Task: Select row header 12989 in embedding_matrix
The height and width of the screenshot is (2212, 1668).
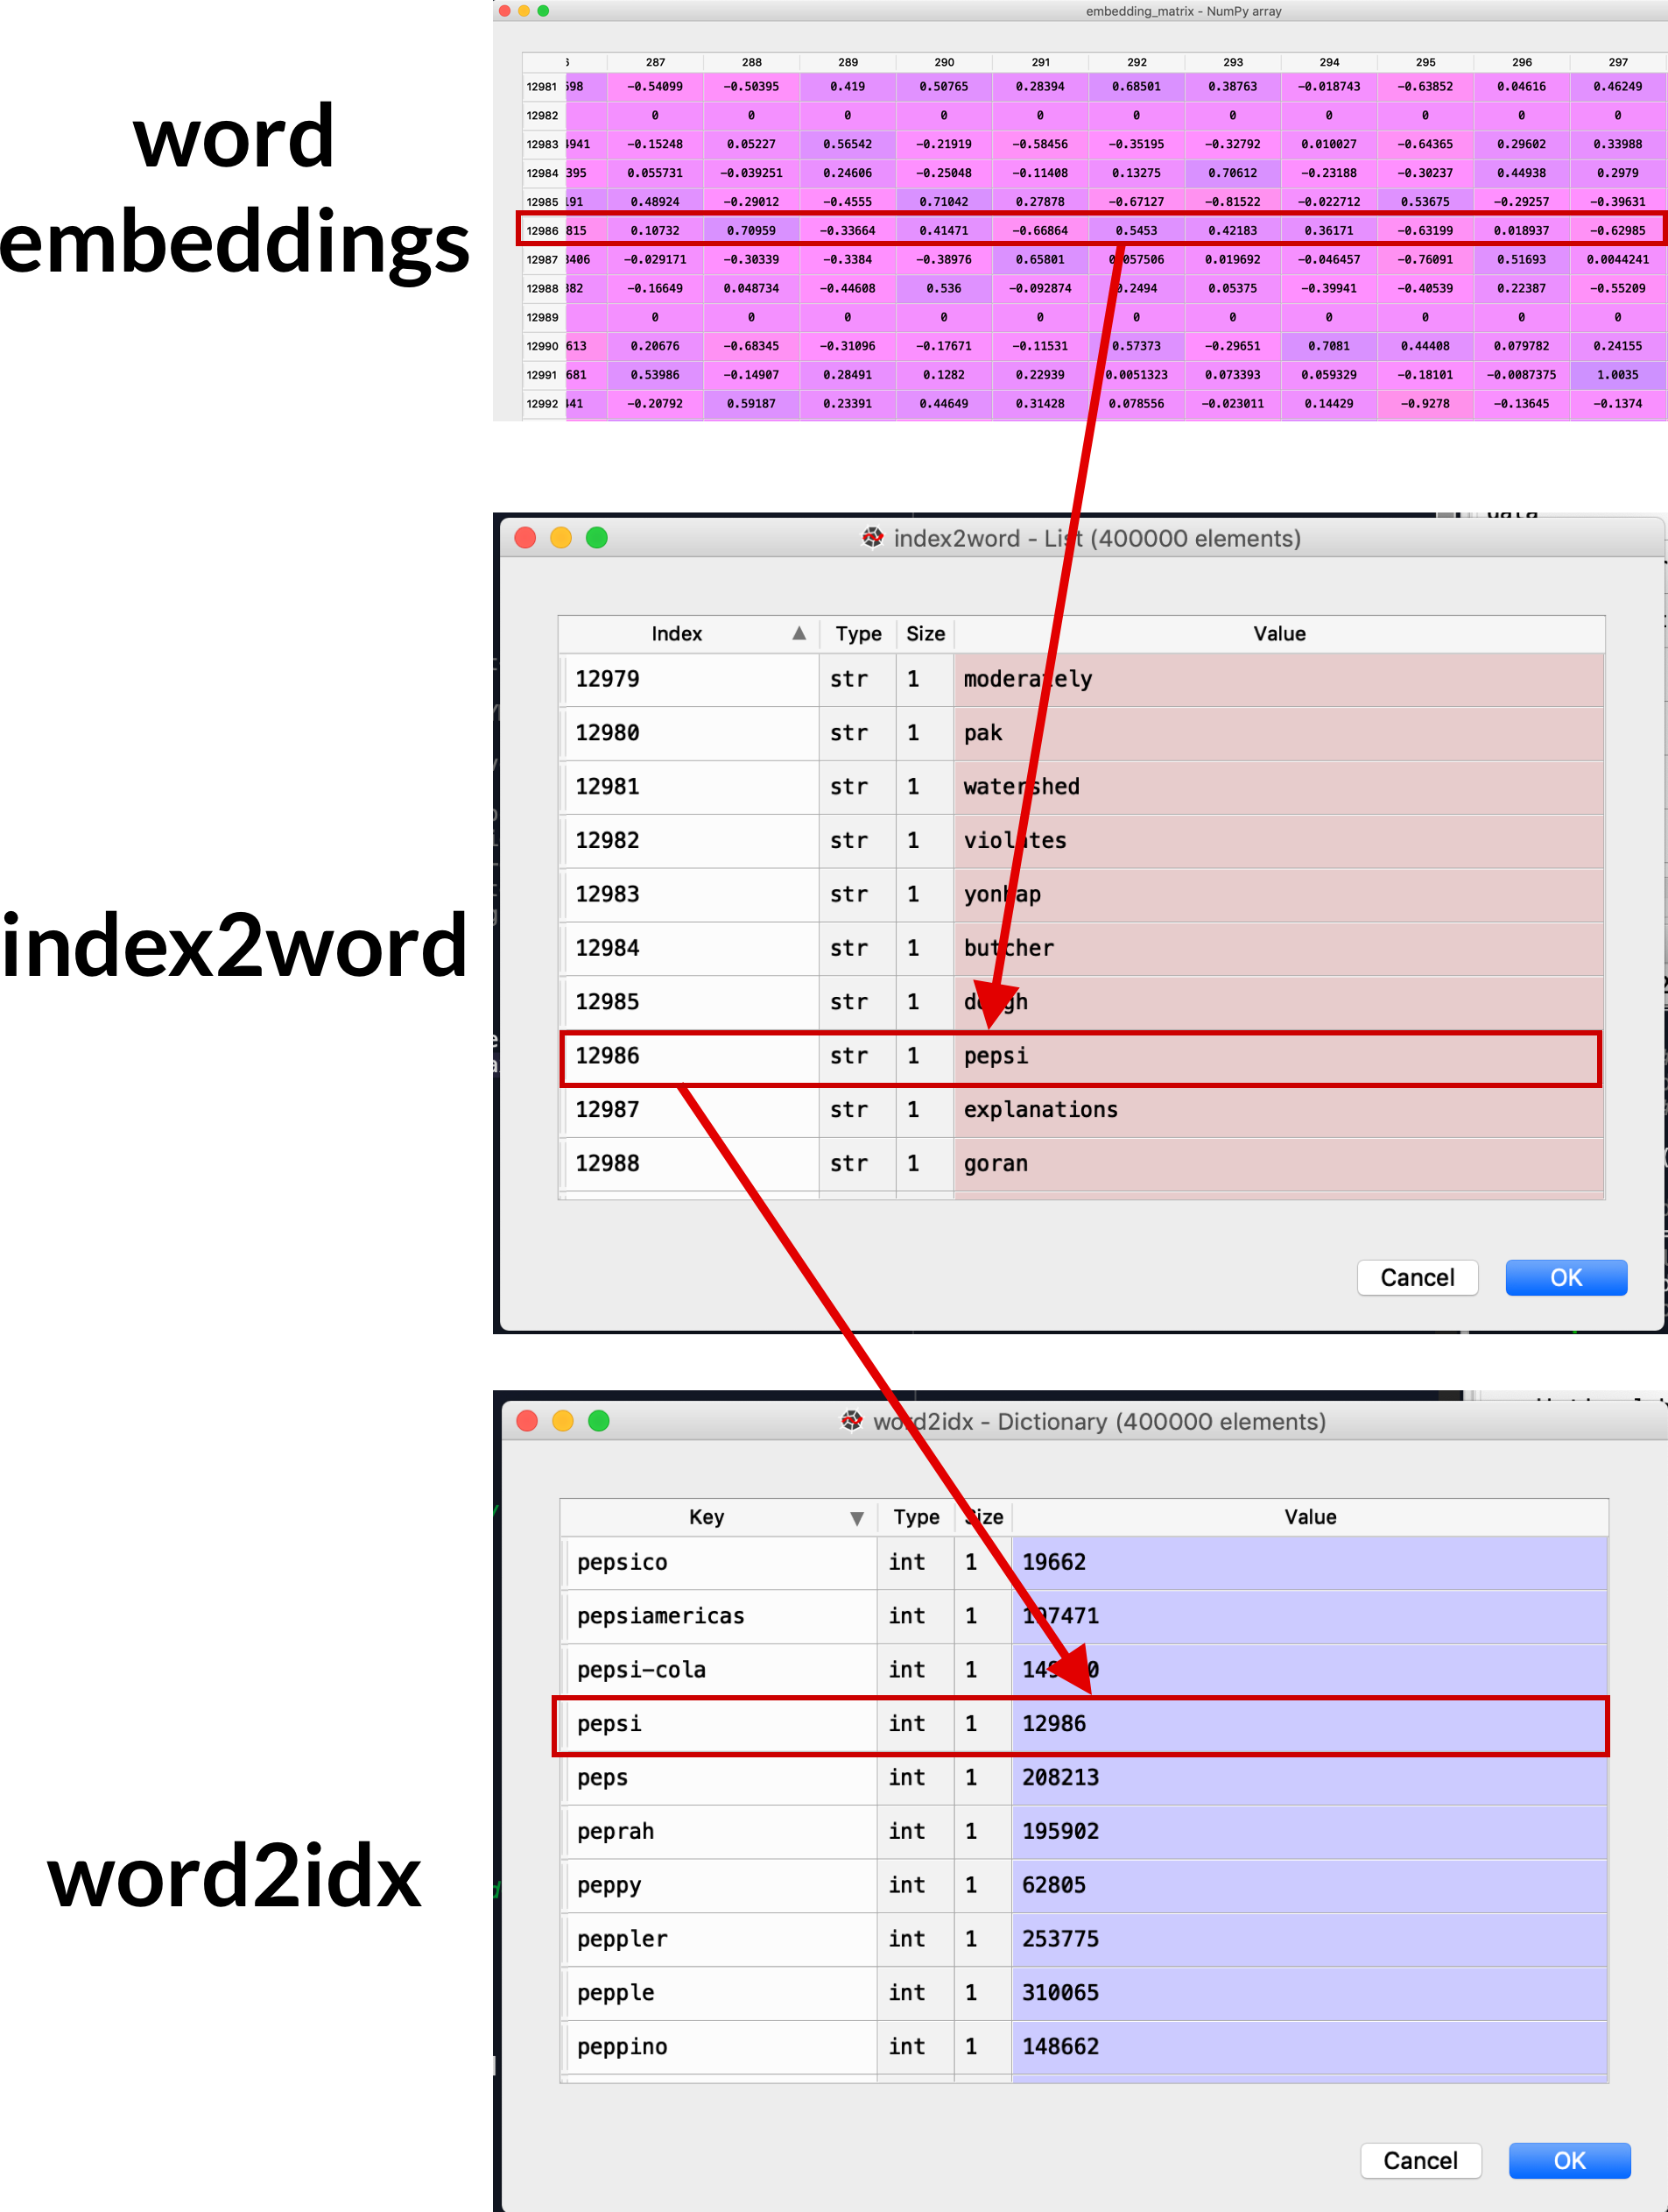Action: (543, 317)
